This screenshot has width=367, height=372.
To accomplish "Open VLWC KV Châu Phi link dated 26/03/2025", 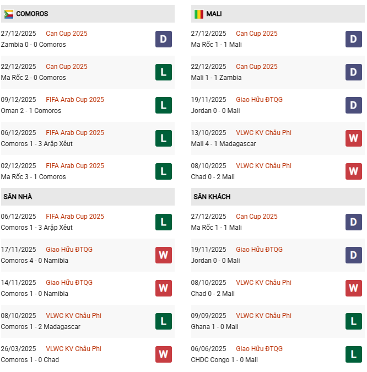I will pos(73,349).
